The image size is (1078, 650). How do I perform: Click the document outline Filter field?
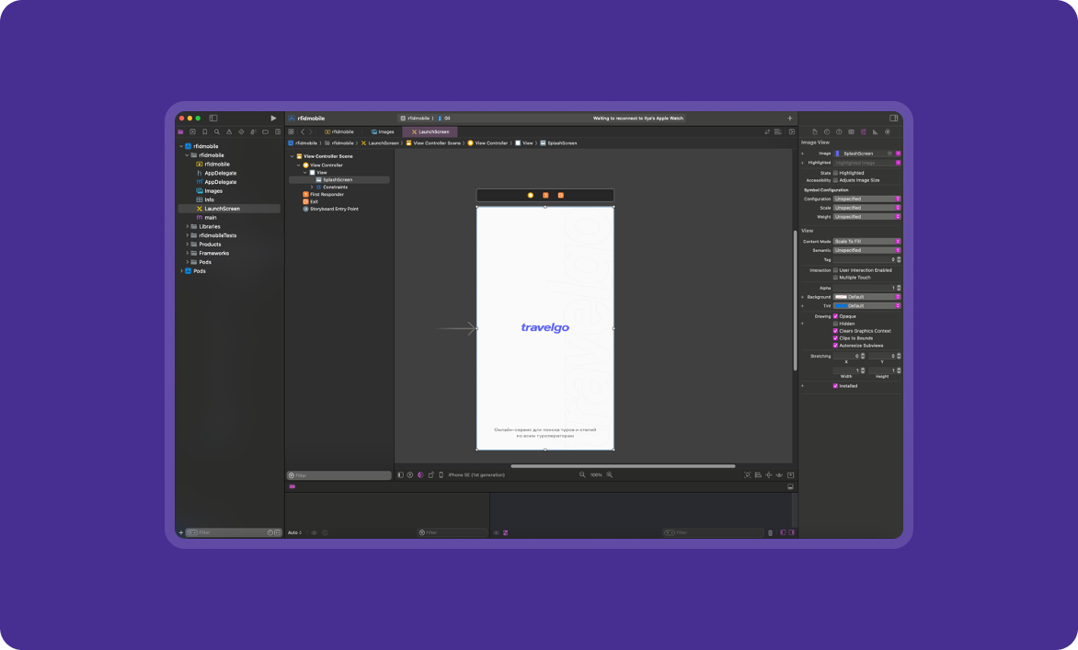339,475
